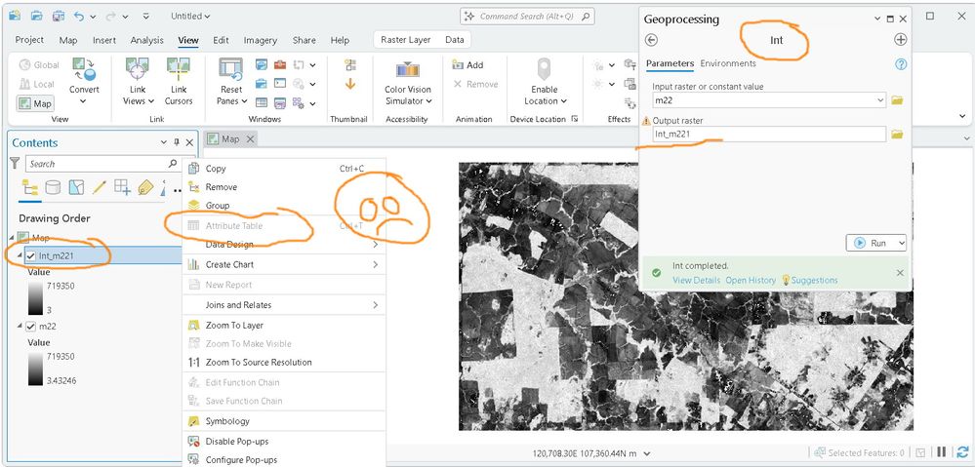Click the Convert view icon
Screen dimensions: 975x467
[84, 69]
